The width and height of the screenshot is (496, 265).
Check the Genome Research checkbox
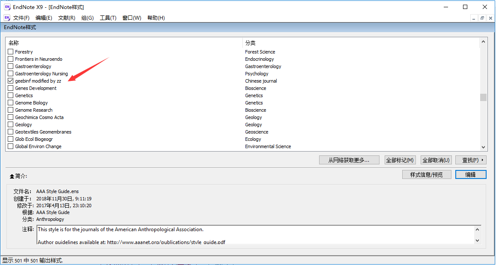click(10, 110)
